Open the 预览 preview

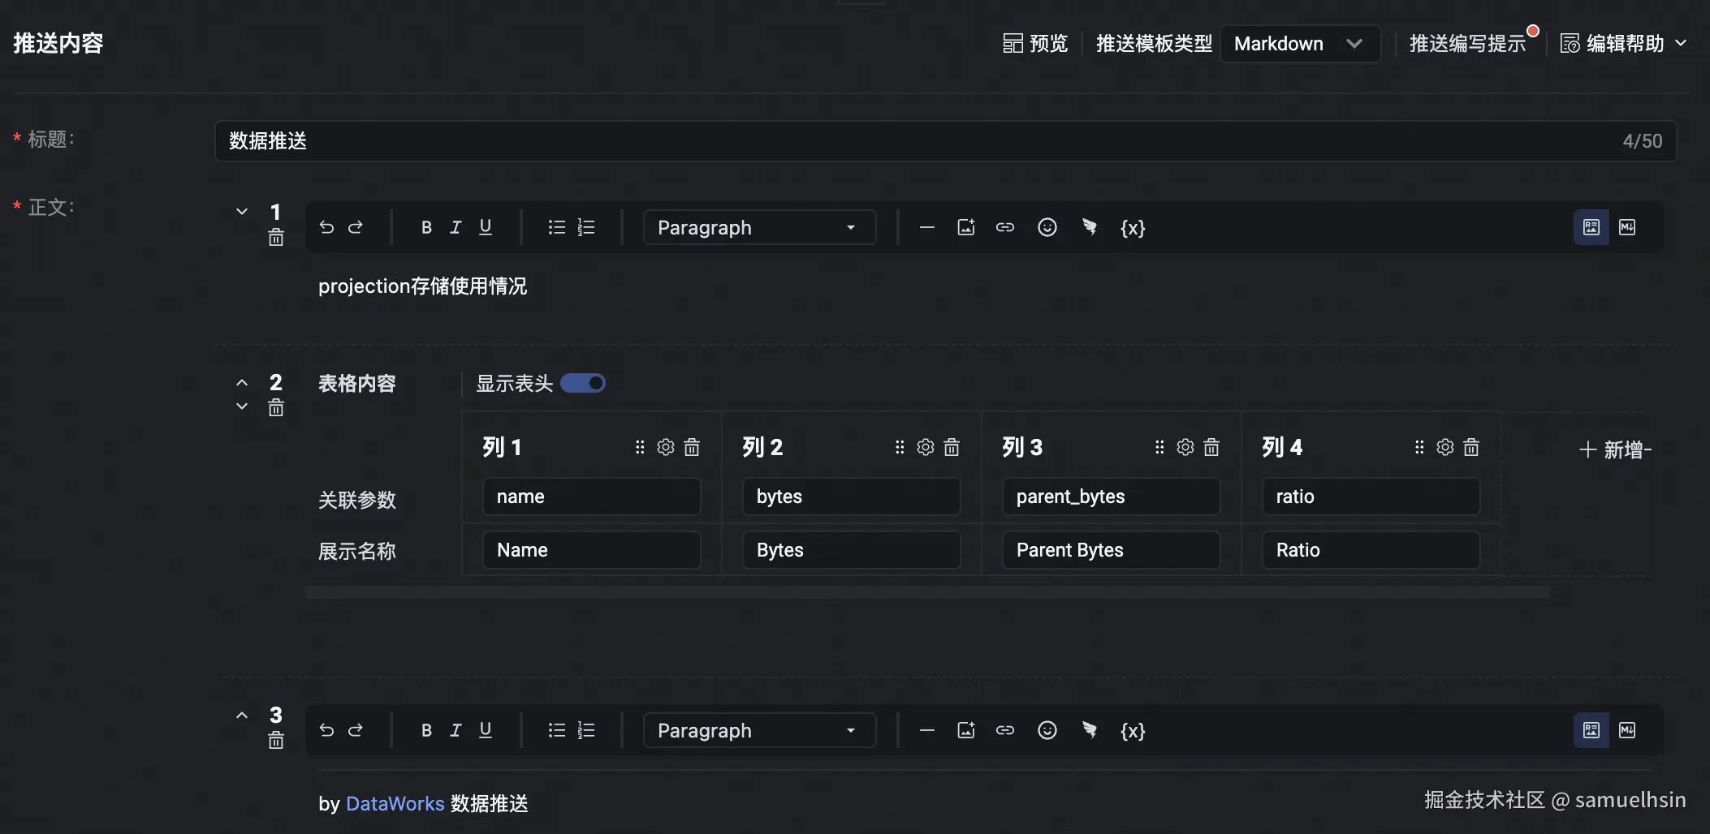click(x=1035, y=44)
